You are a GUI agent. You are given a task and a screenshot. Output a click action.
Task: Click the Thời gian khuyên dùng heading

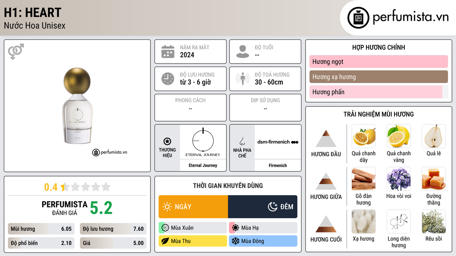point(228,185)
